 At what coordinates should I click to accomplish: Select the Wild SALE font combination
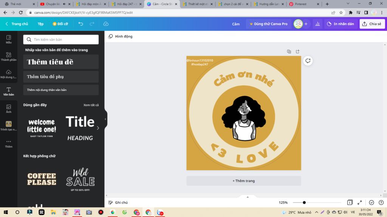pyautogui.click(x=80, y=179)
